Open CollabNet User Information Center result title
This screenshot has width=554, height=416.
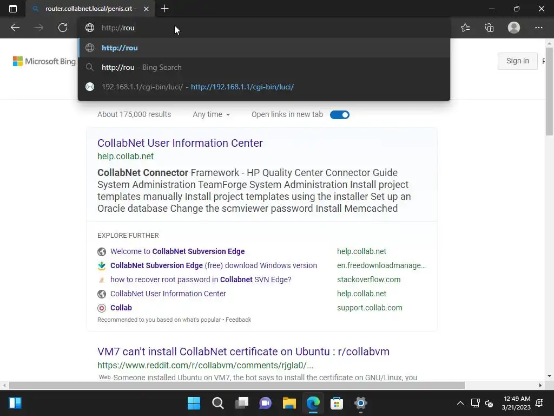pos(180,143)
